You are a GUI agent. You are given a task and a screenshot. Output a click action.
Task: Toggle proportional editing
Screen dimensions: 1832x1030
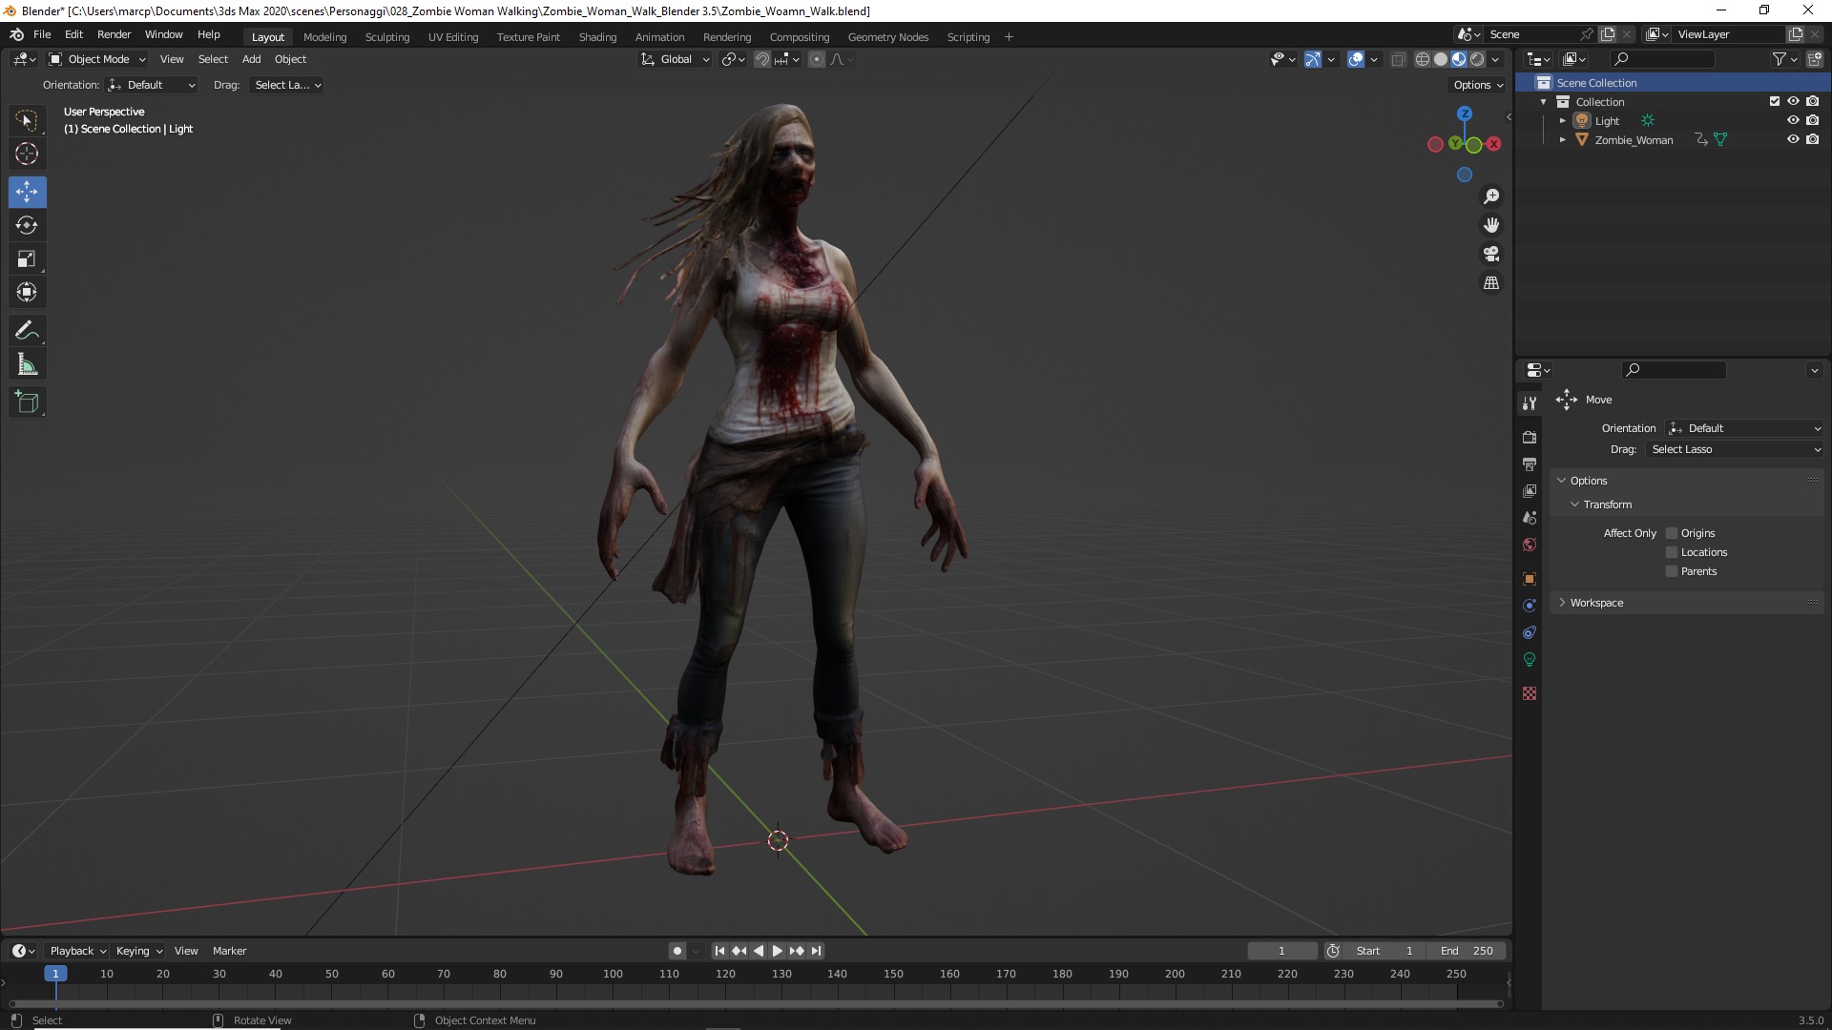pos(816,59)
